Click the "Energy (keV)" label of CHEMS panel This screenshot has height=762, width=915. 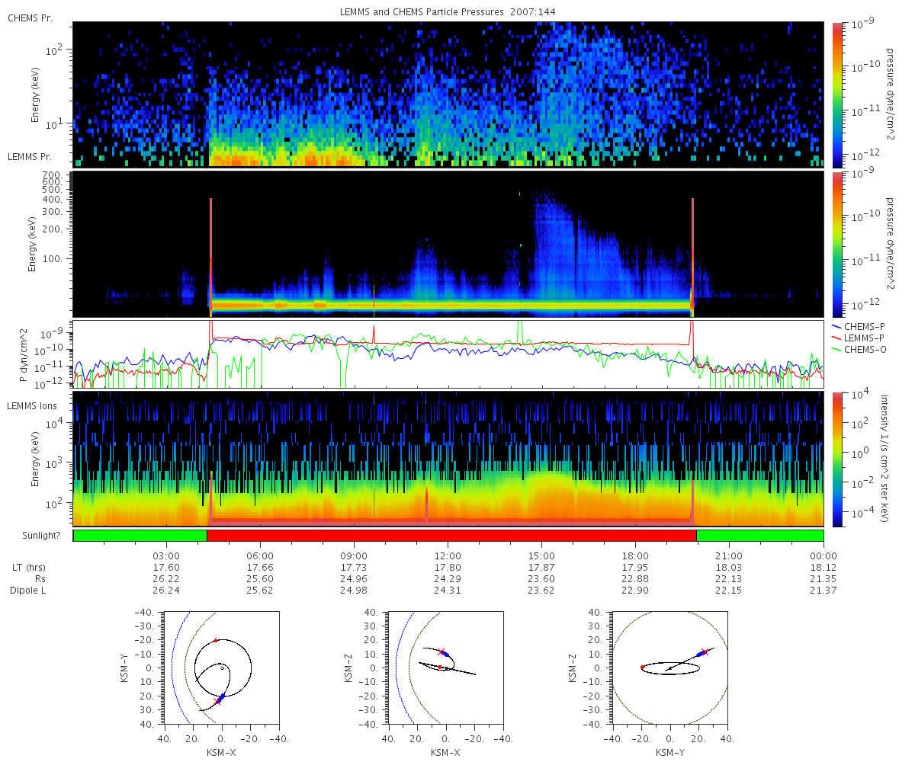coord(35,95)
